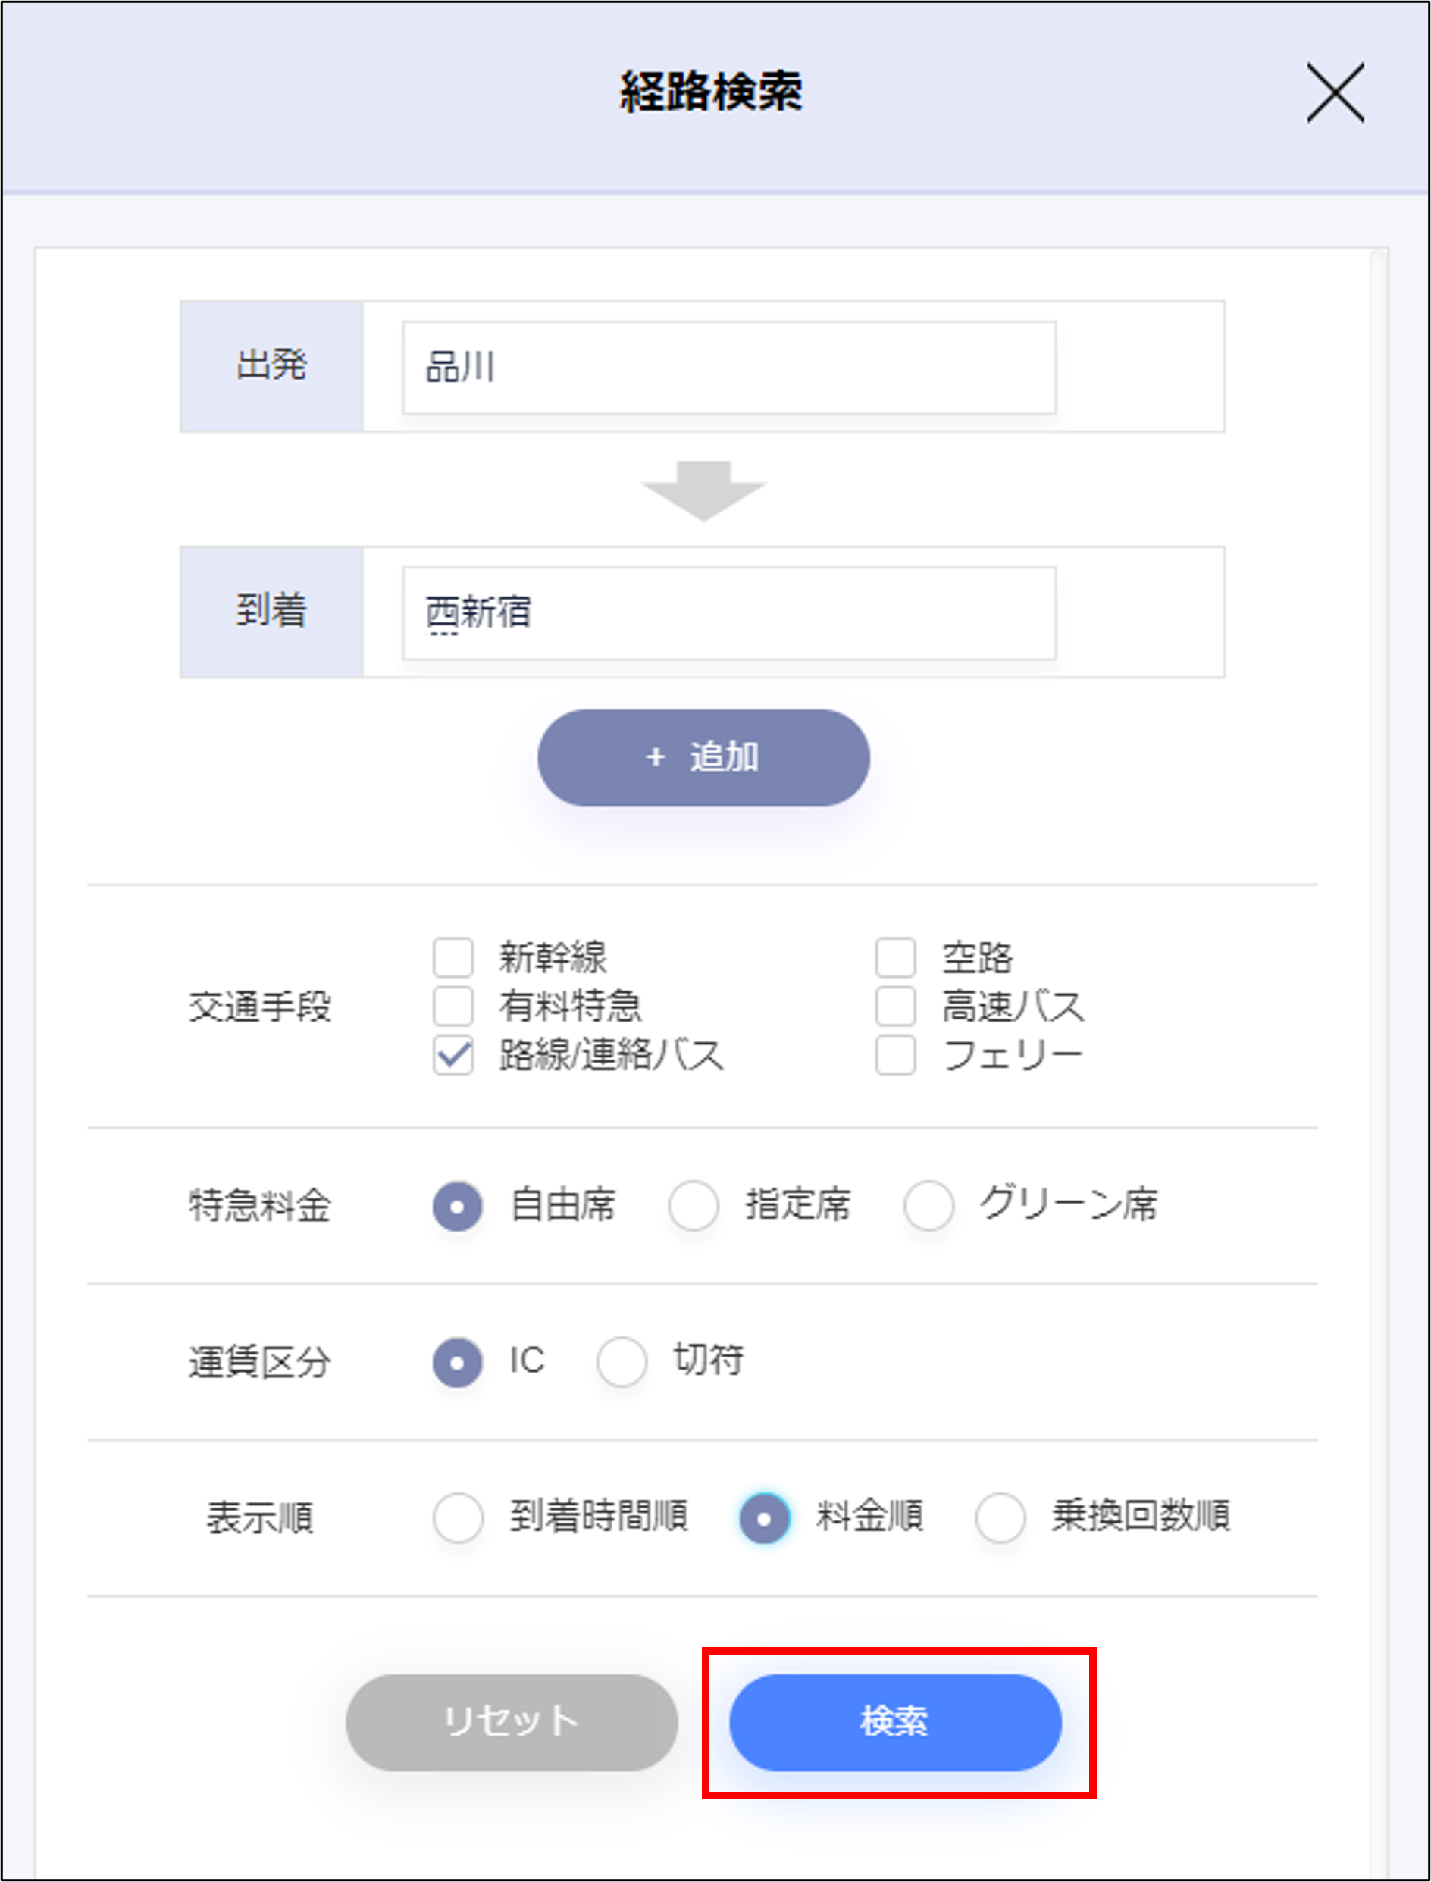Select グリーン席 for 特急料金

[x=928, y=1204]
